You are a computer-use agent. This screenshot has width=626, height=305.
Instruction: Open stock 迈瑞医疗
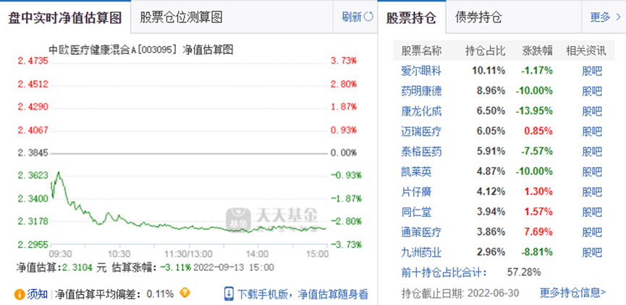coord(421,131)
